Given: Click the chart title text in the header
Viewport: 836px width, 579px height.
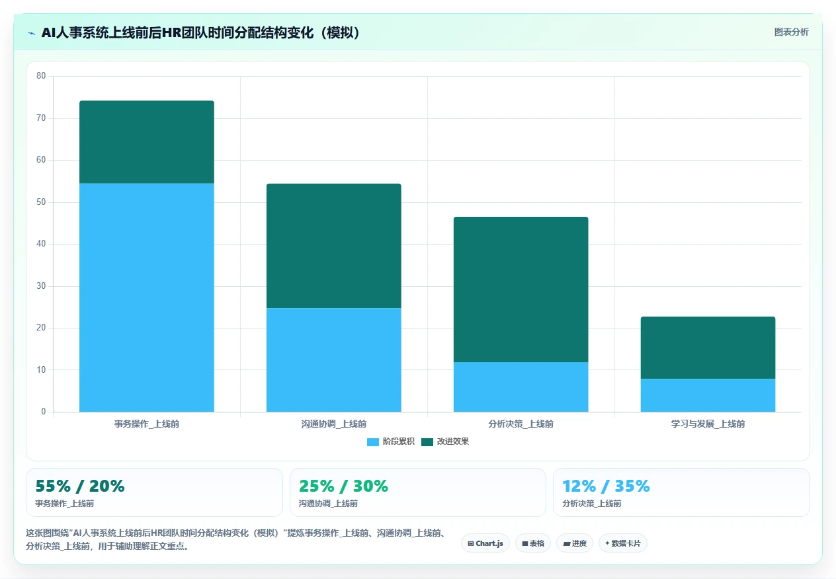Looking at the screenshot, I should (202, 32).
